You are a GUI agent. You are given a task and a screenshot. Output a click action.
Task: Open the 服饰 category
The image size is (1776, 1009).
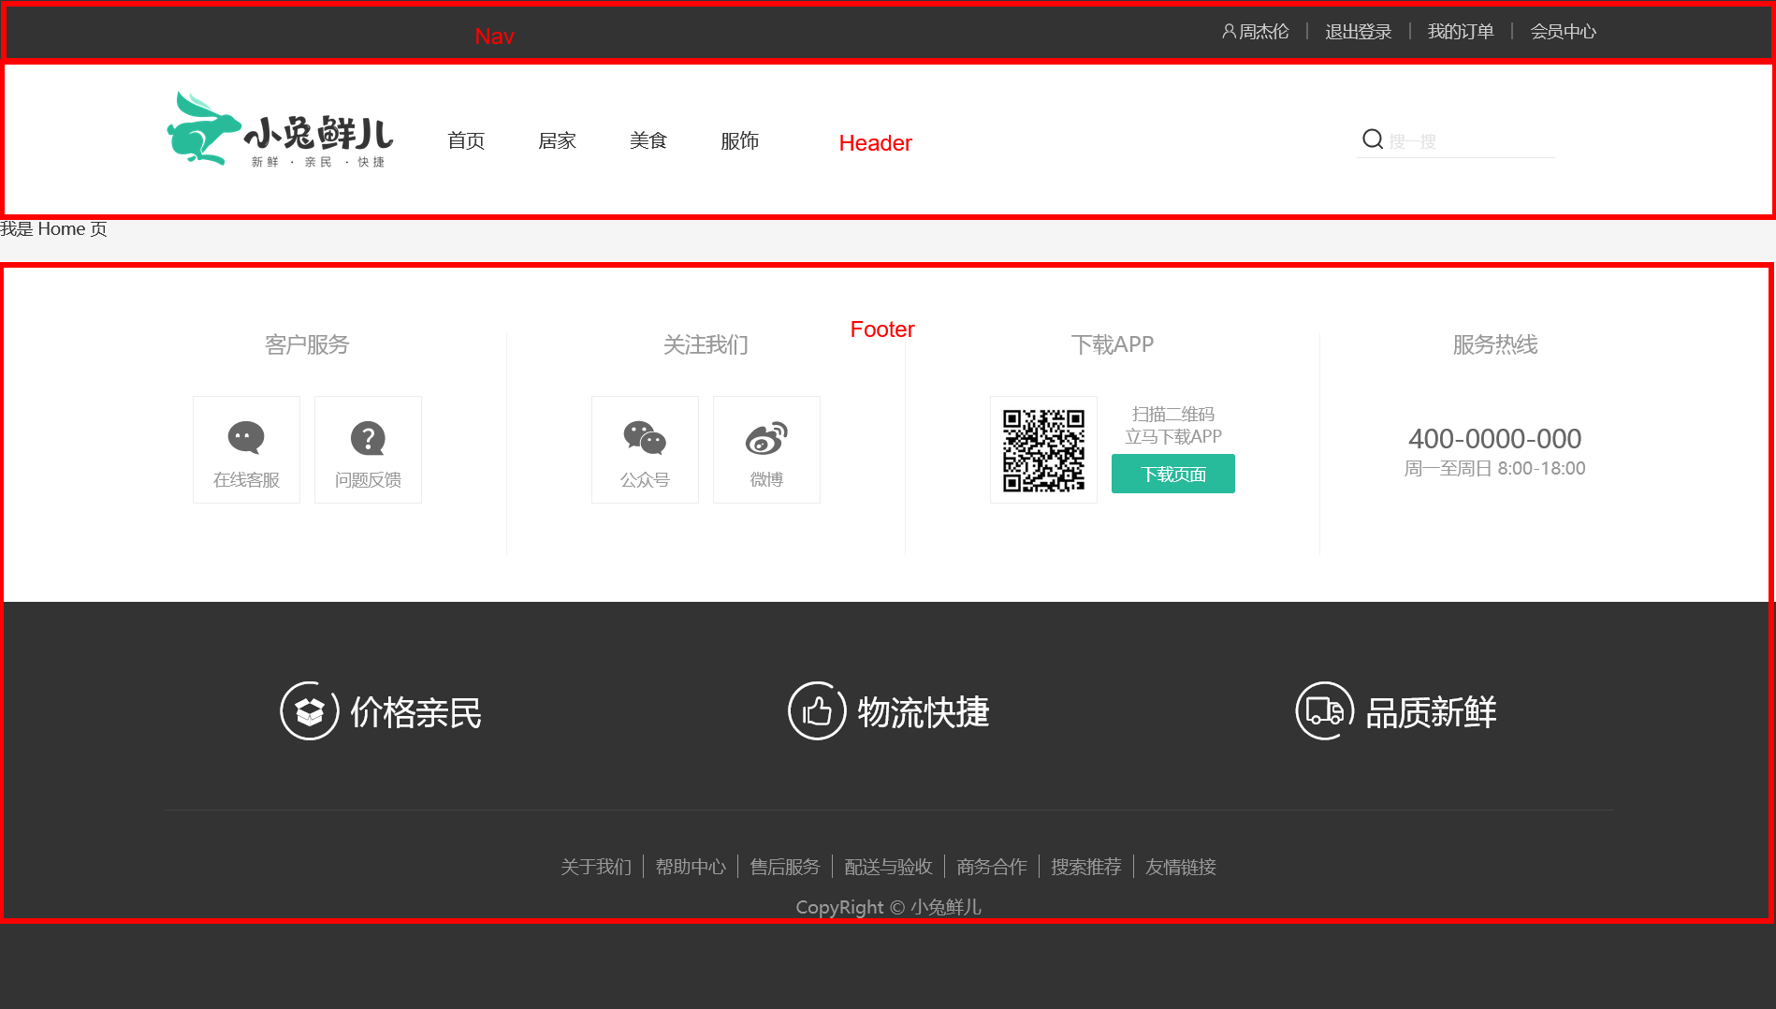point(739,140)
